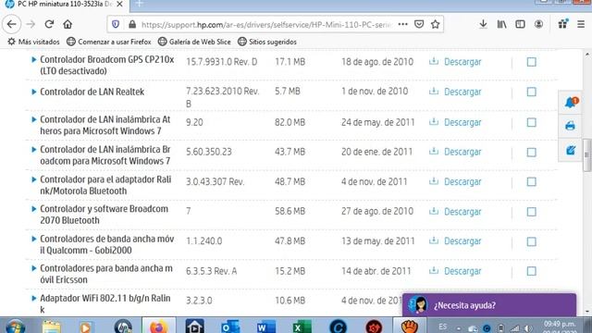592x333 pixels.
Task: Download Broadcom 2070 Bluetooth software
Action: click(x=455, y=212)
